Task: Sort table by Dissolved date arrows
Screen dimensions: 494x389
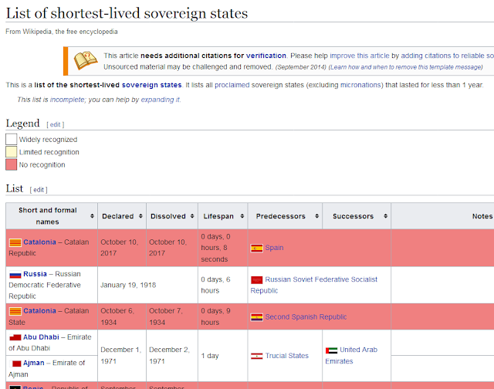Action: [x=192, y=216]
